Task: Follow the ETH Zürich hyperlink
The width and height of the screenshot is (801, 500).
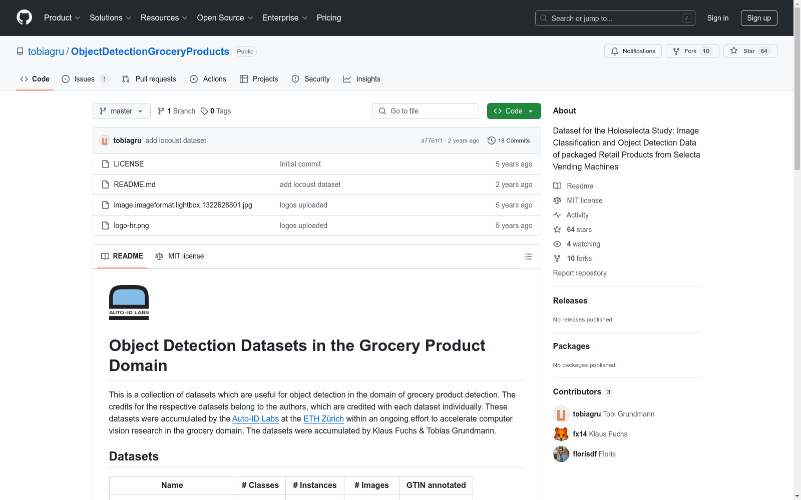Action: (323, 419)
